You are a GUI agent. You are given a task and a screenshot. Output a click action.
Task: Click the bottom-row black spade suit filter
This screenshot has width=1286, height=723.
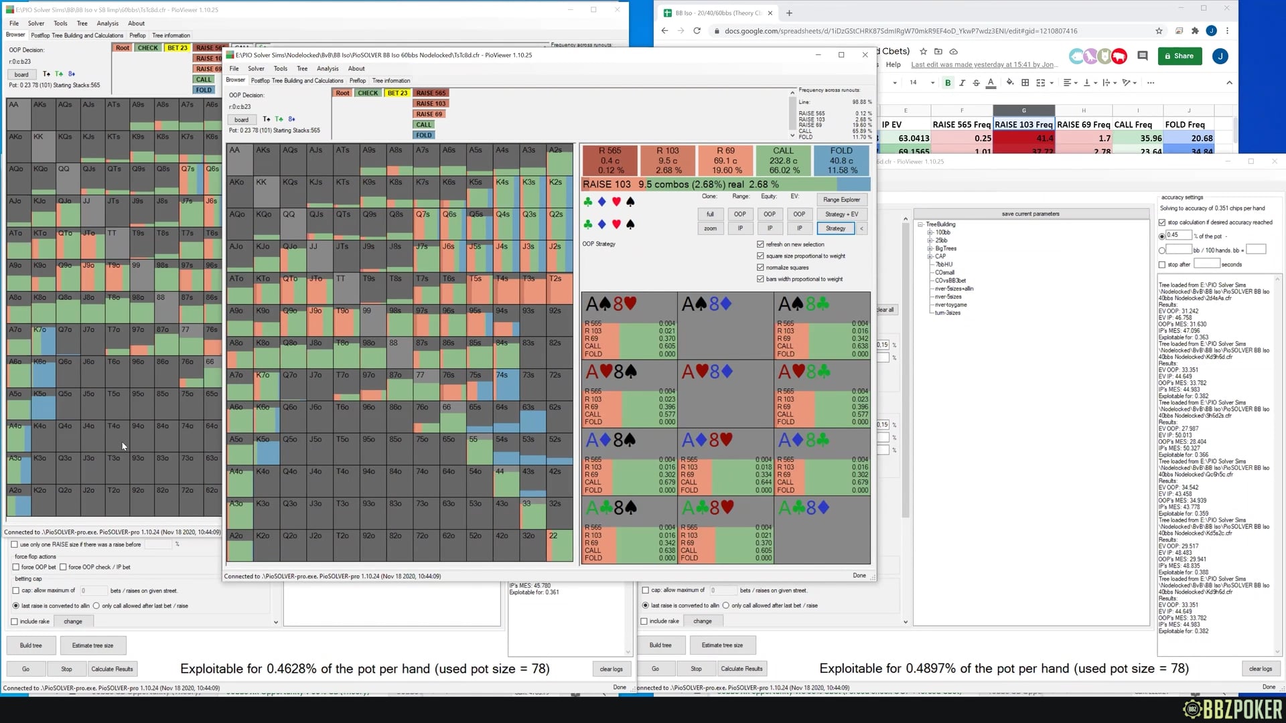(x=630, y=224)
